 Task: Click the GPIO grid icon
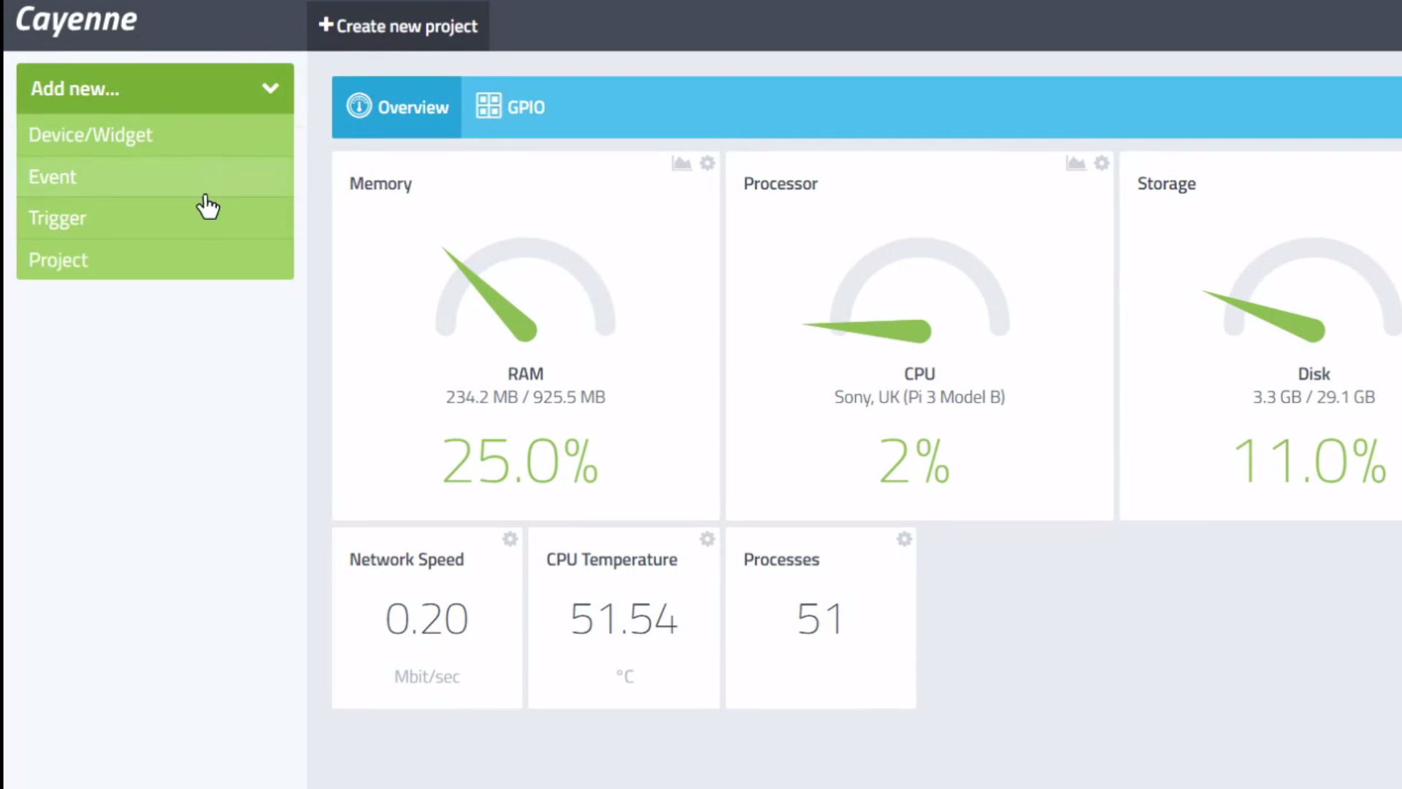489,106
